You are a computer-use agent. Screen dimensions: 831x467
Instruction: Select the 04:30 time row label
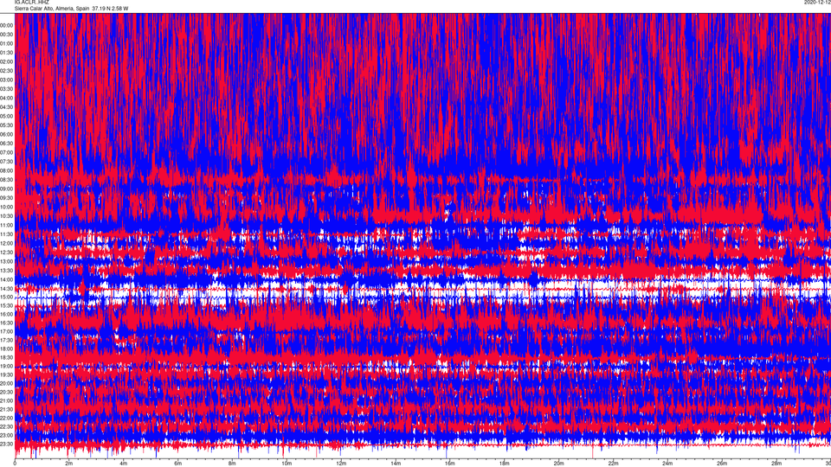pyautogui.click(x=7, y=107)
